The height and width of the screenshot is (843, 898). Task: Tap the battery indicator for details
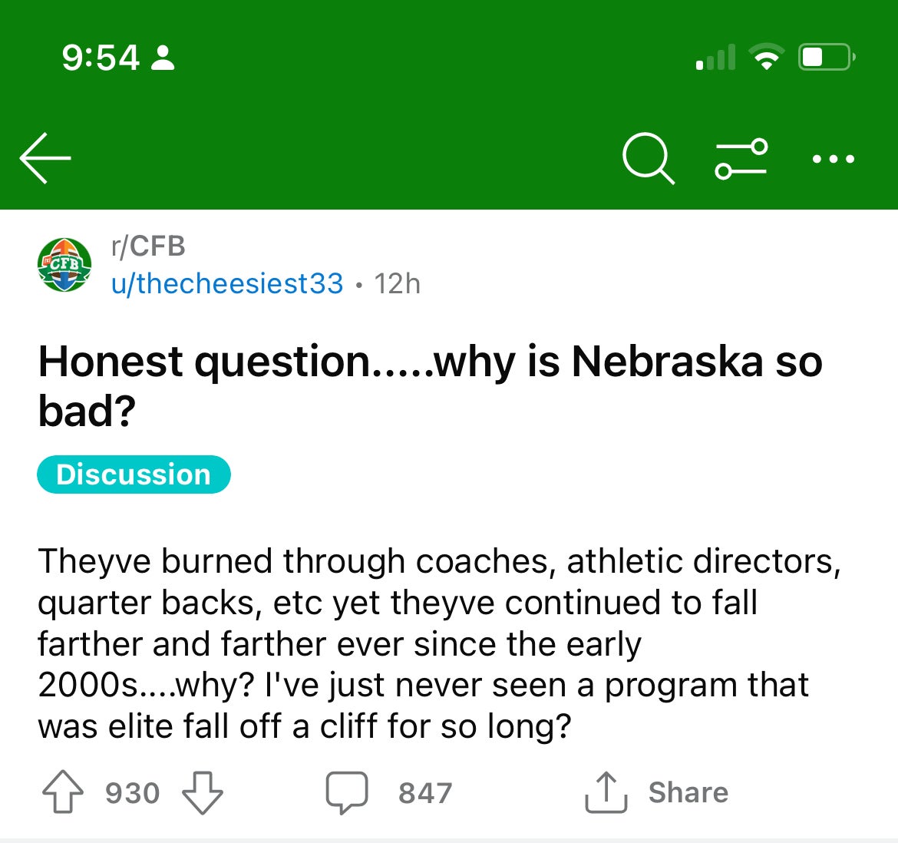[x=825, y=55]
